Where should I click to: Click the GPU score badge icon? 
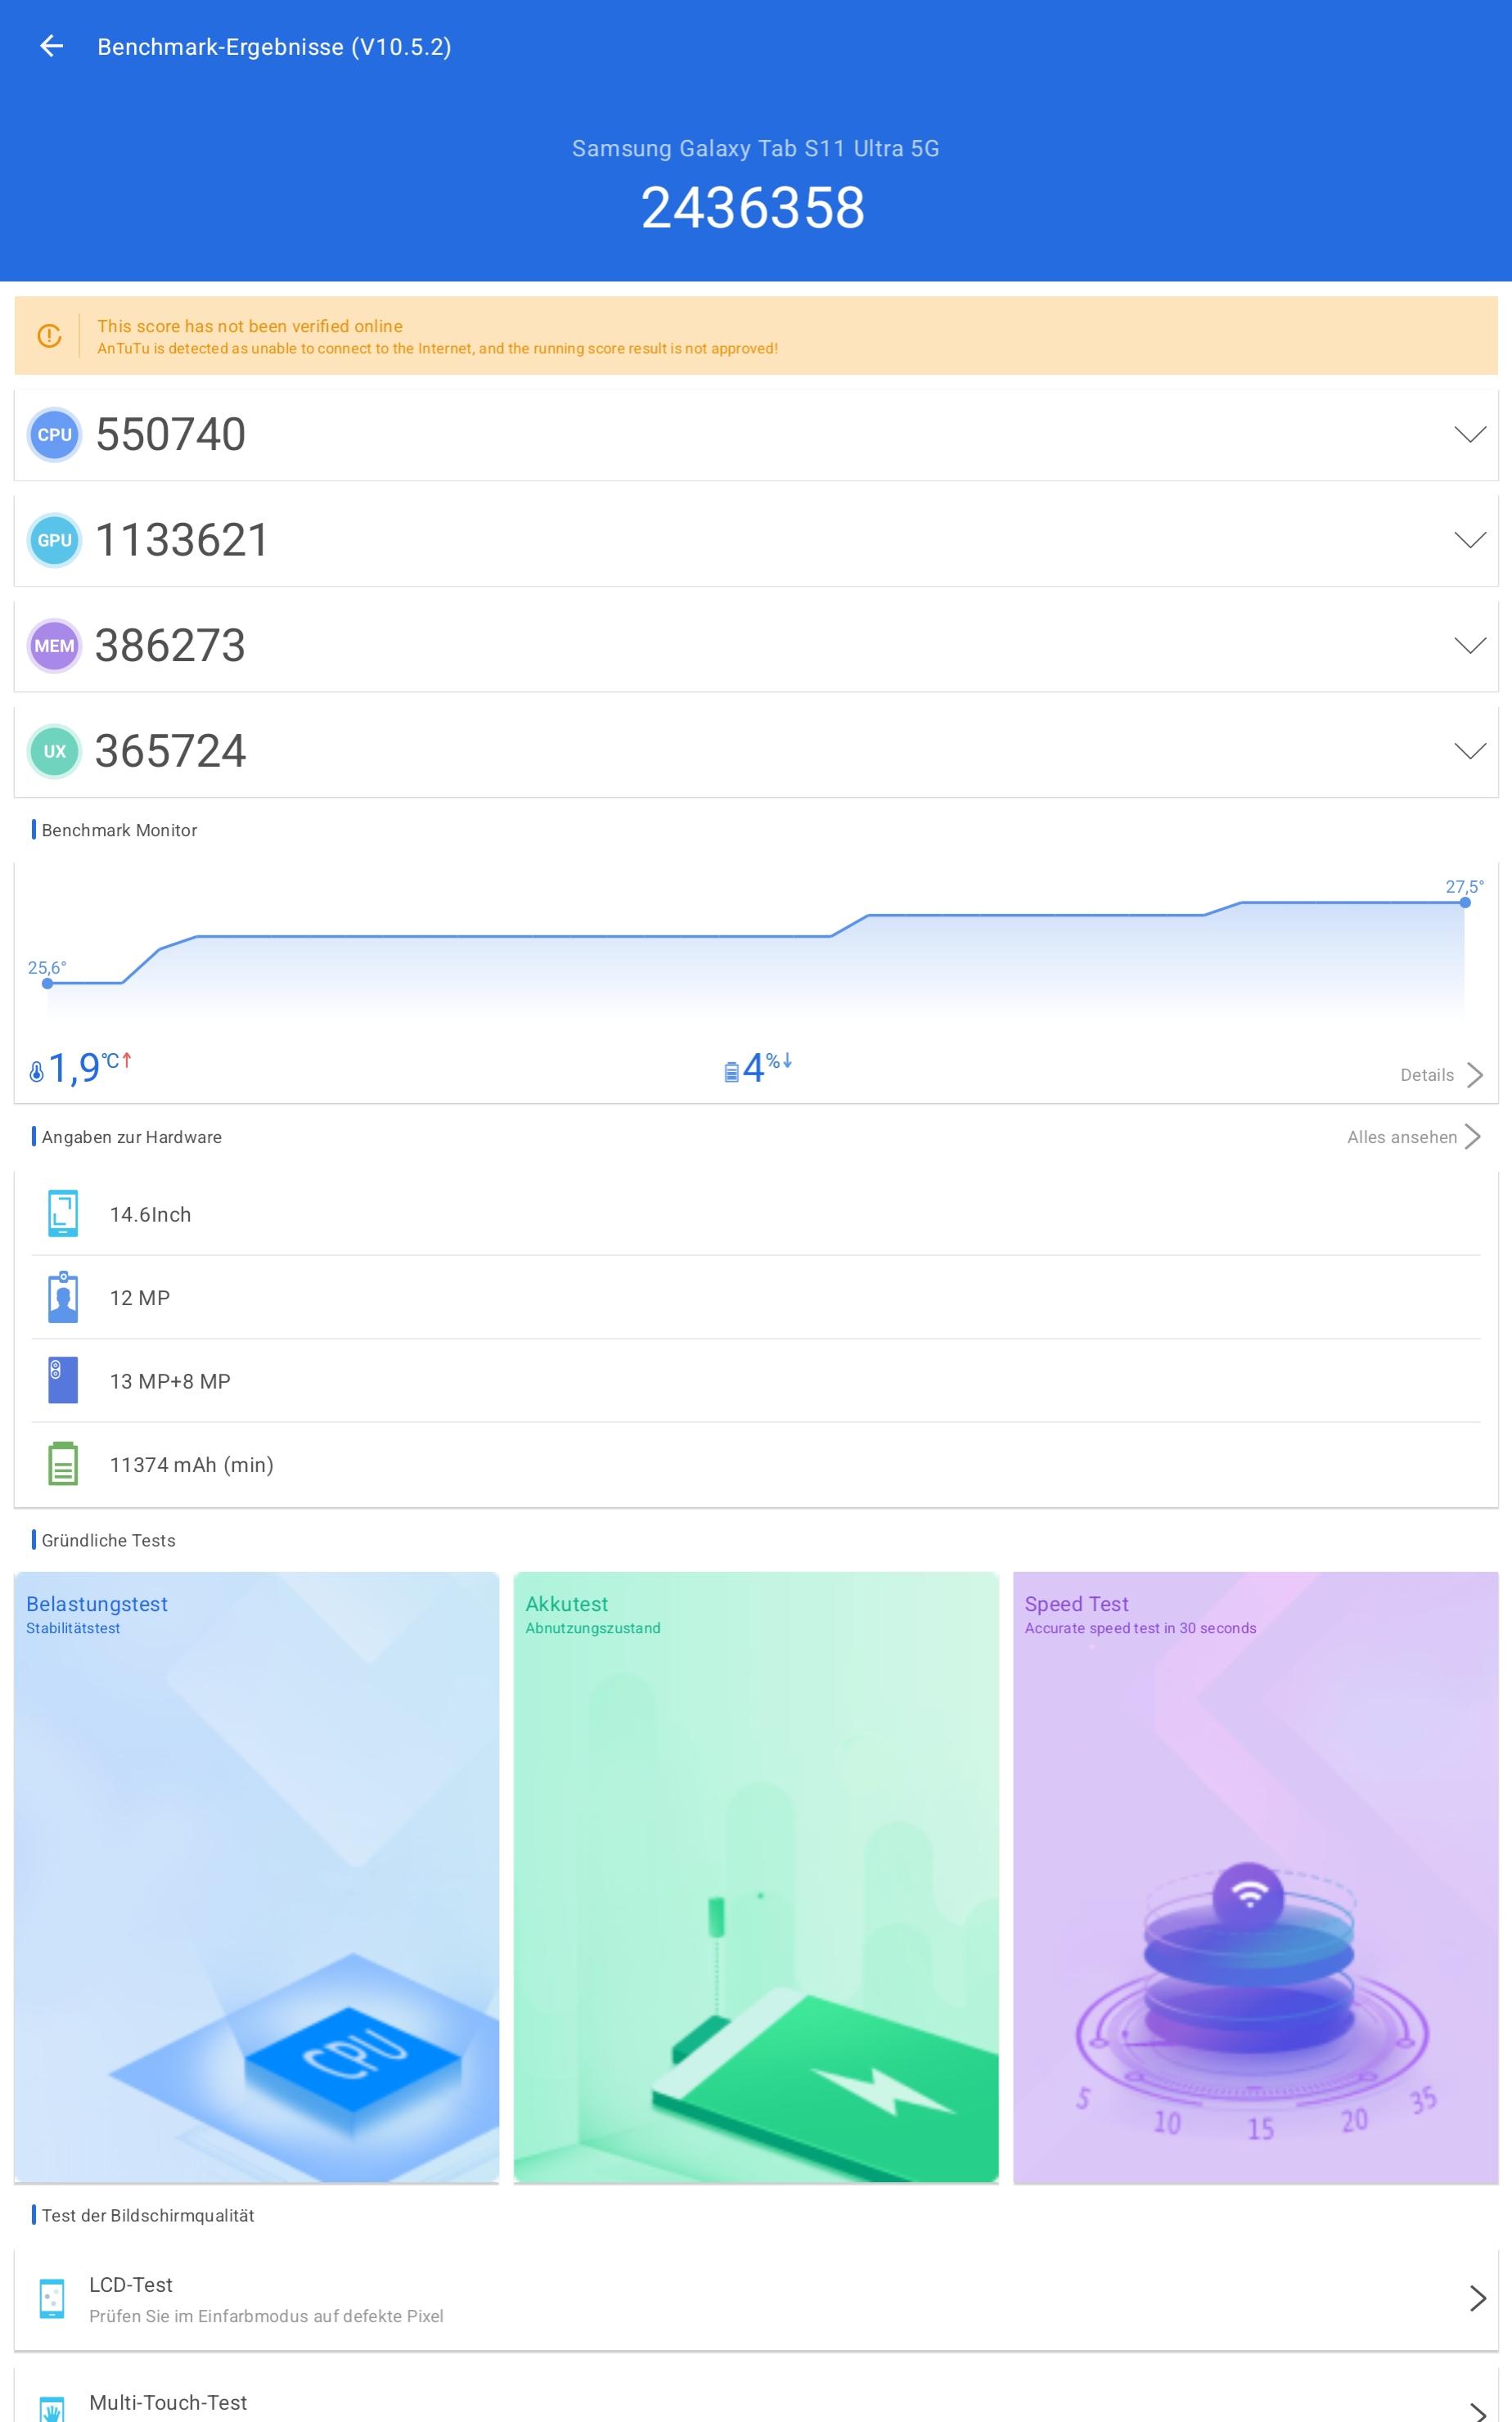tap(54, 540)
